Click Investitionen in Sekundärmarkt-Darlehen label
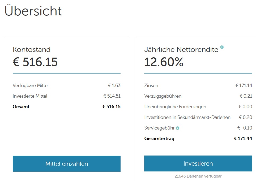This screenshot has height=181, width=256. [187, 117]
